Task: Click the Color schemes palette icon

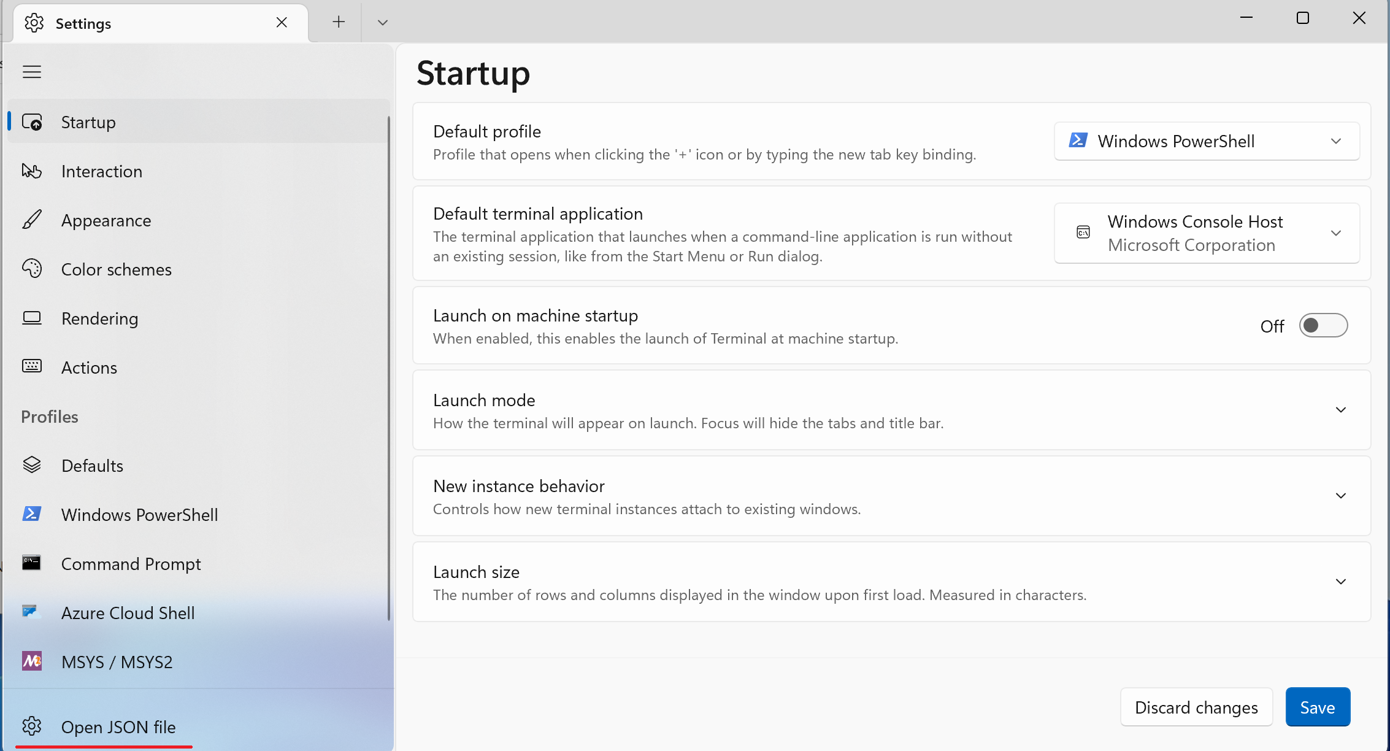Action: [x=32, y=269]
